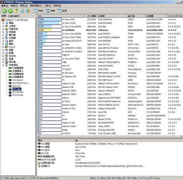The width and height of the screenshot is (183, 180).
Task: Expand the 安全性 tree node
Action: 3,56
